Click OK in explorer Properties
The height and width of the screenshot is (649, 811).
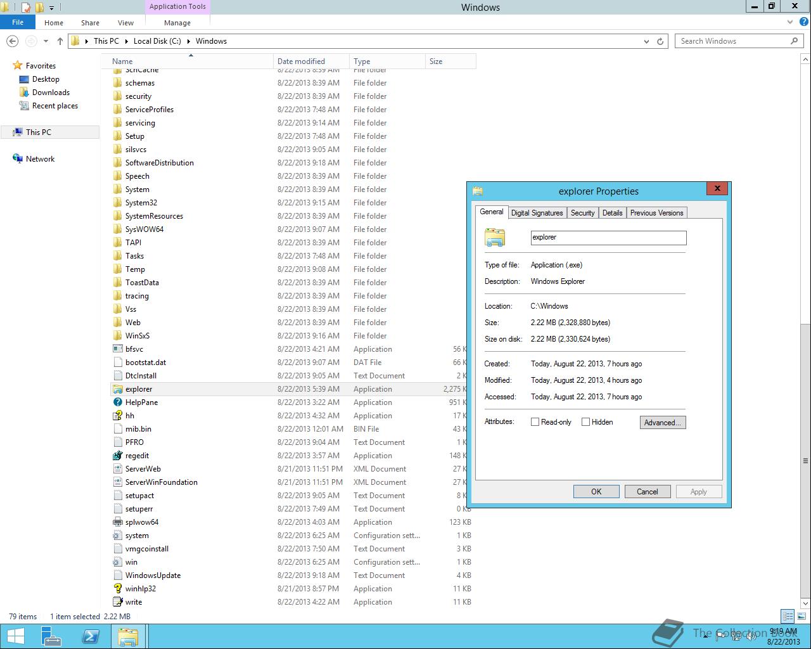(596, 492)
